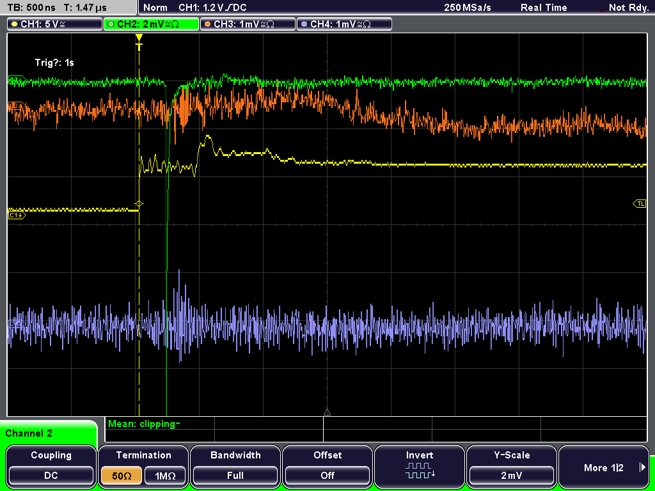Viewport: 655px width, 491px height.
Task: Click the T: 1.47 µs trigger time readout
Action: coord(86,8)
